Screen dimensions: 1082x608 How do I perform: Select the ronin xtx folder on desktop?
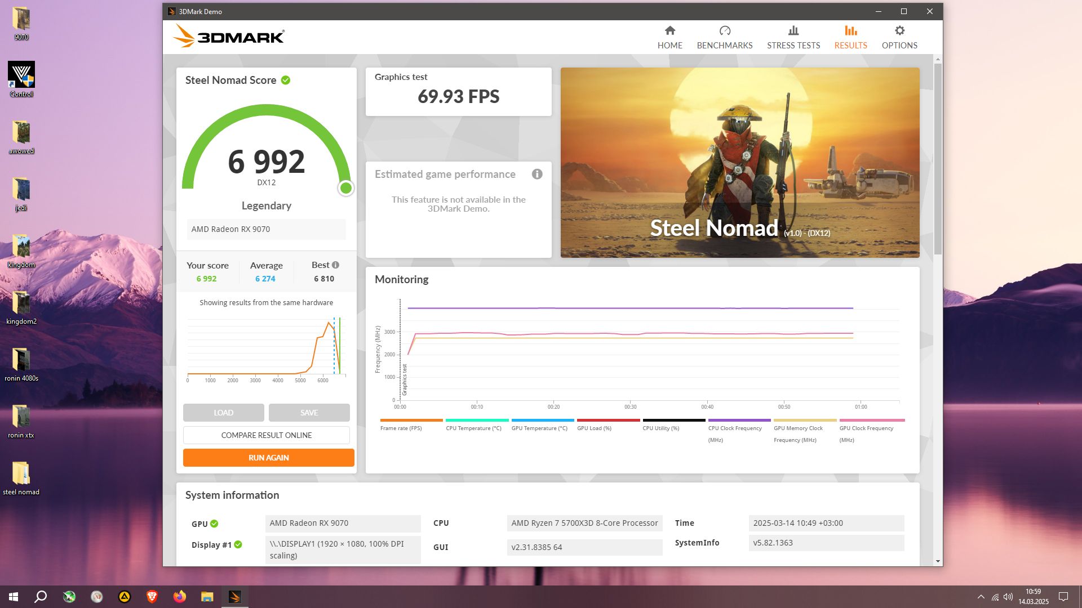21,422
